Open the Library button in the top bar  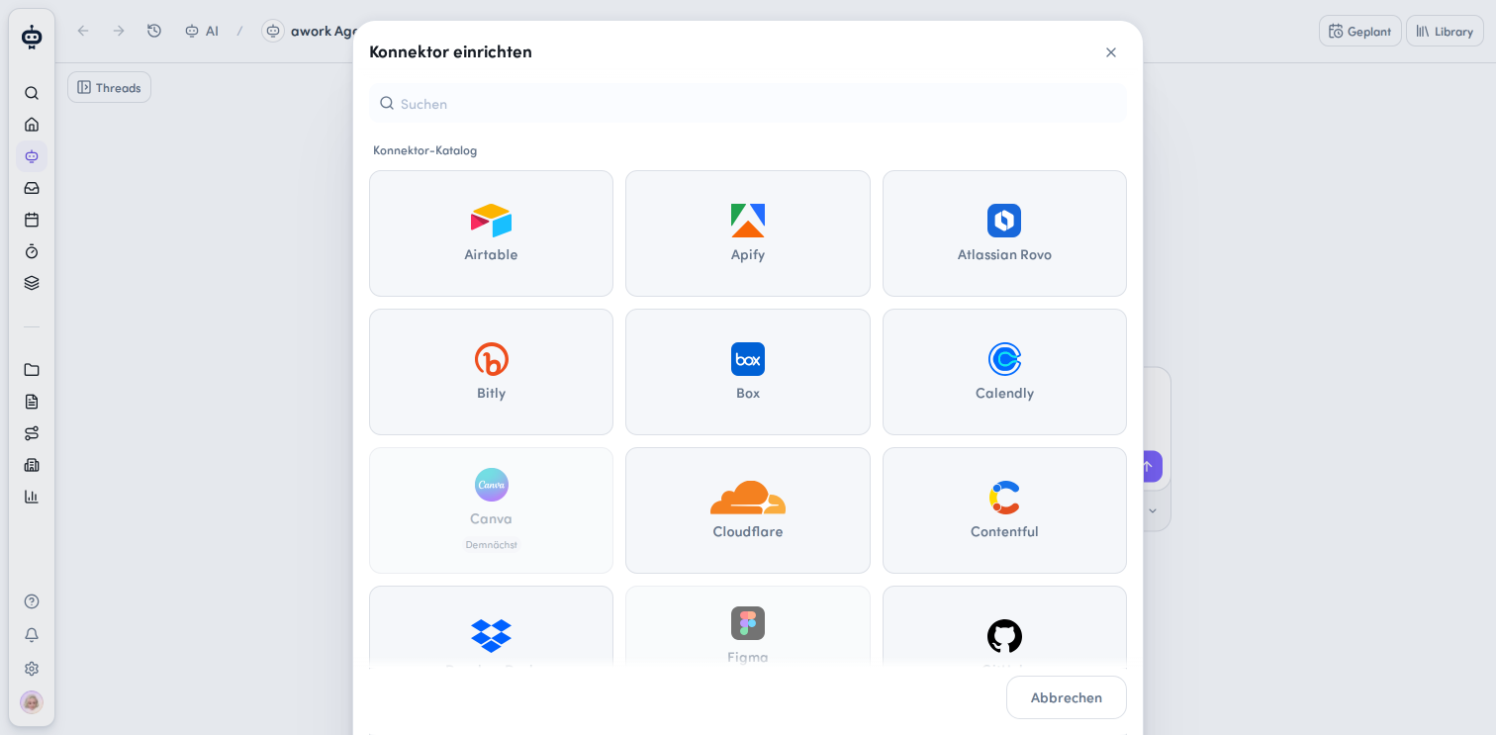1445,31
